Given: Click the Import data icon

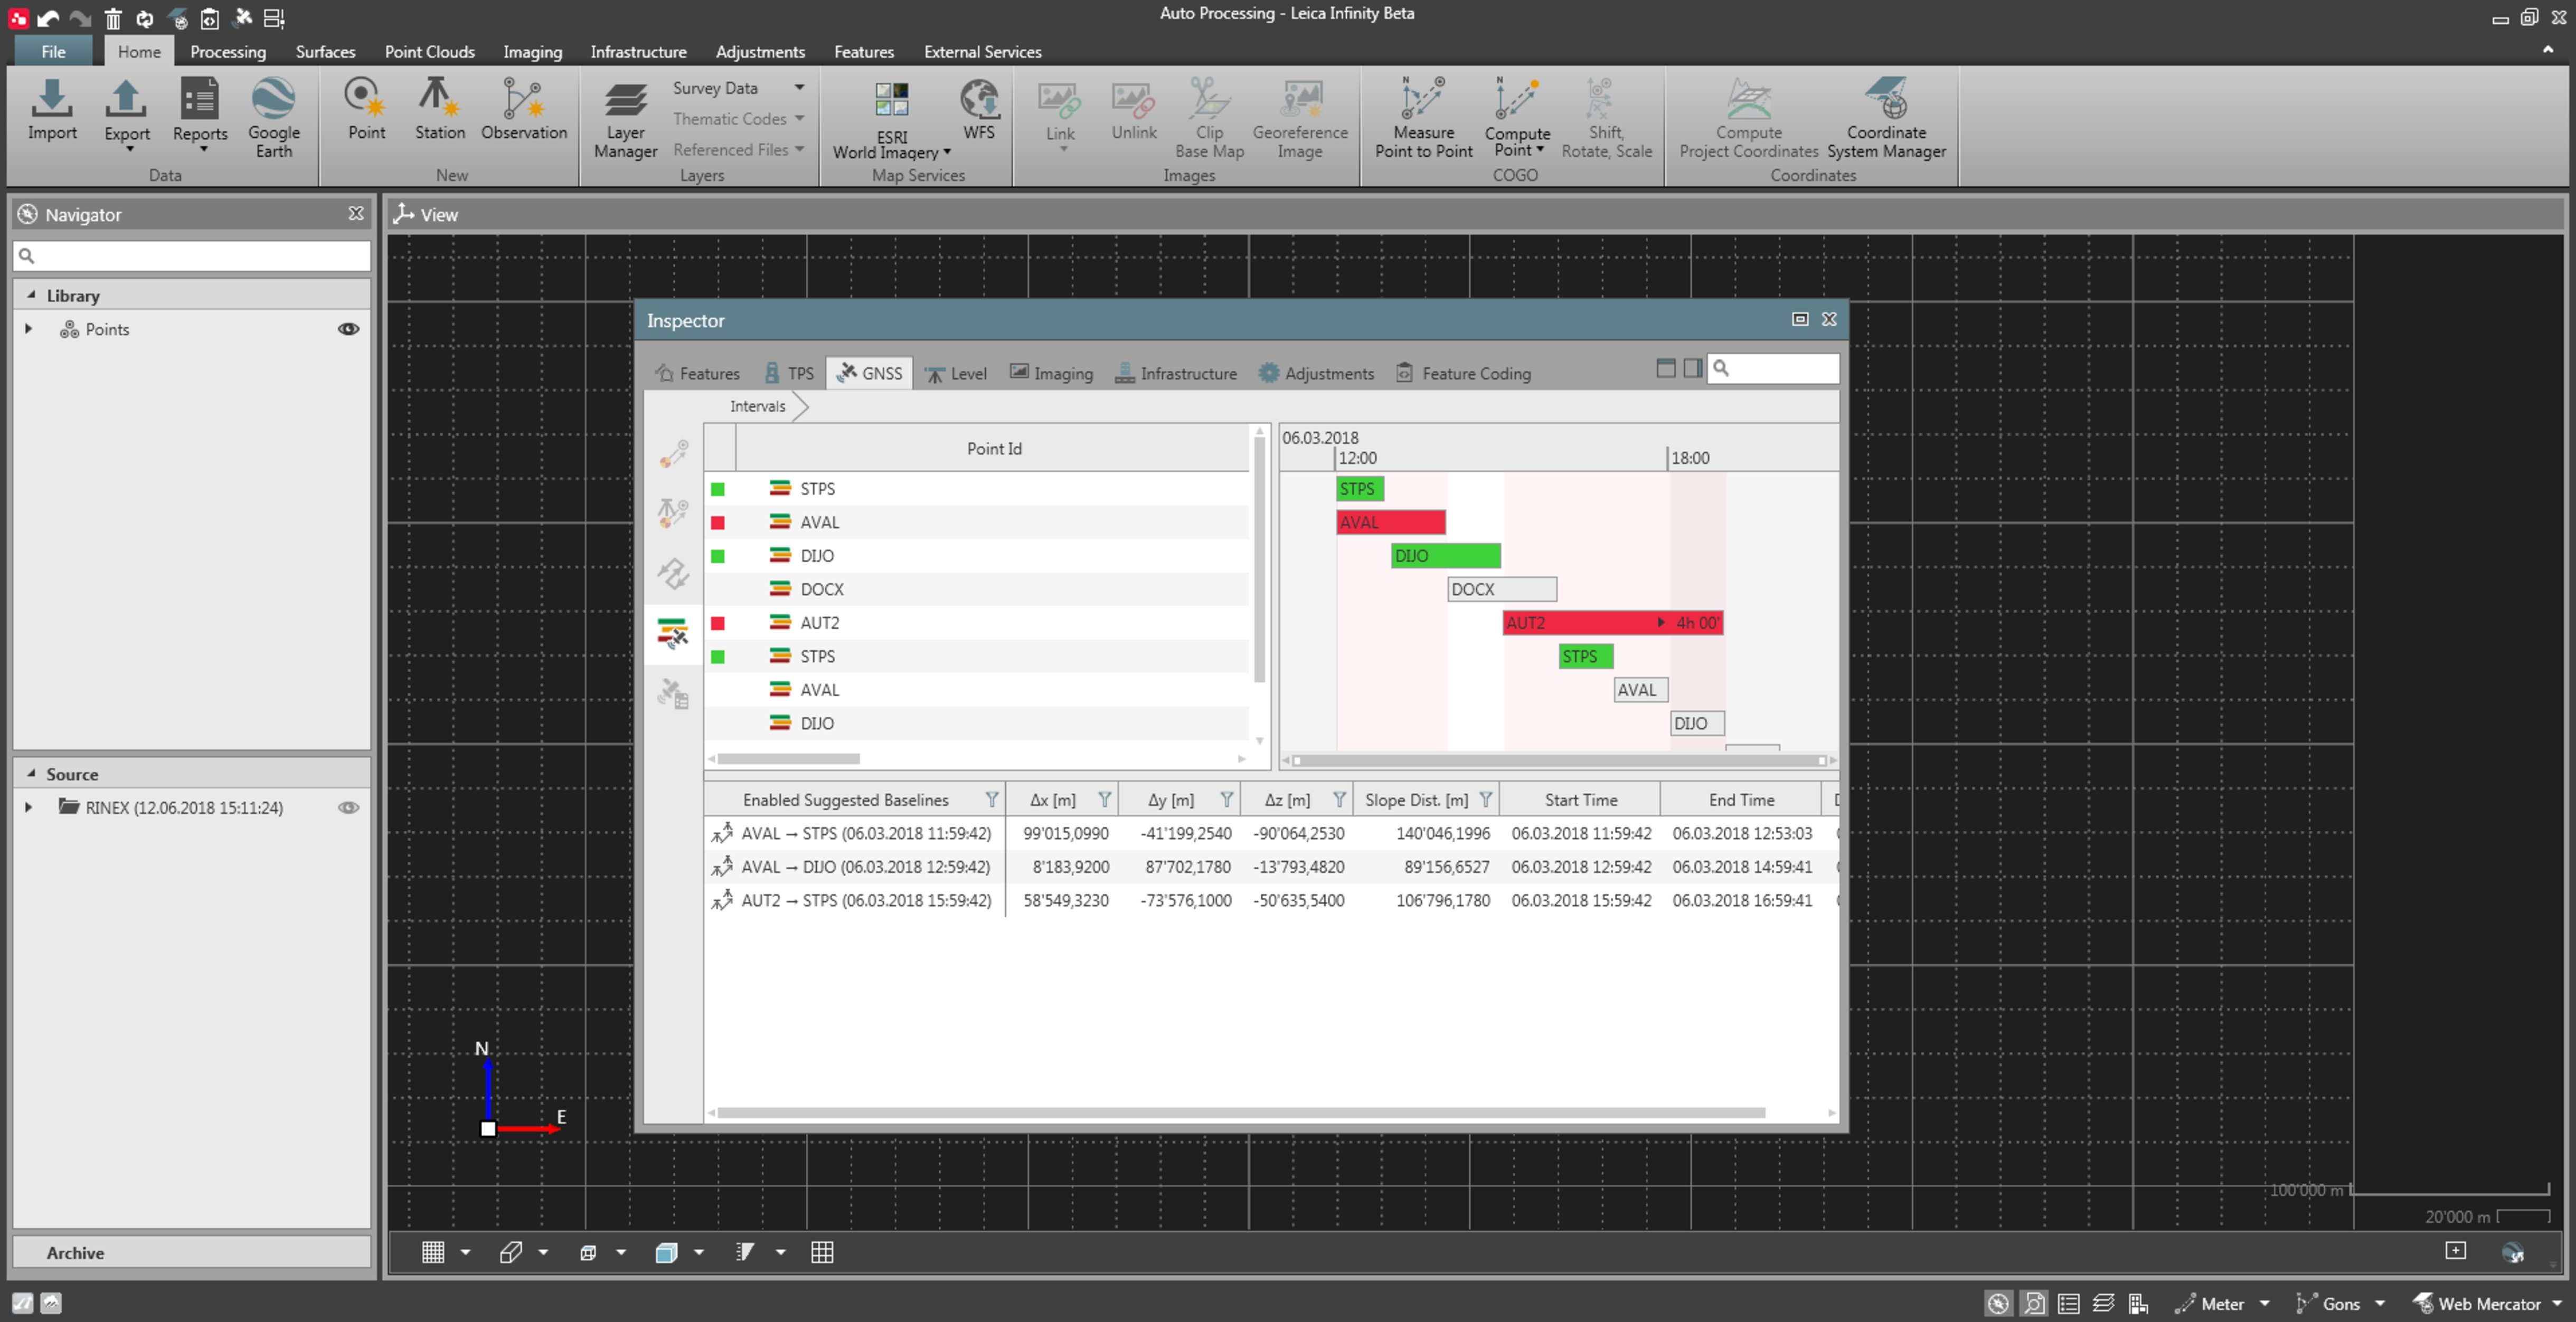Looking at the screenshot, I should (52, 110).
